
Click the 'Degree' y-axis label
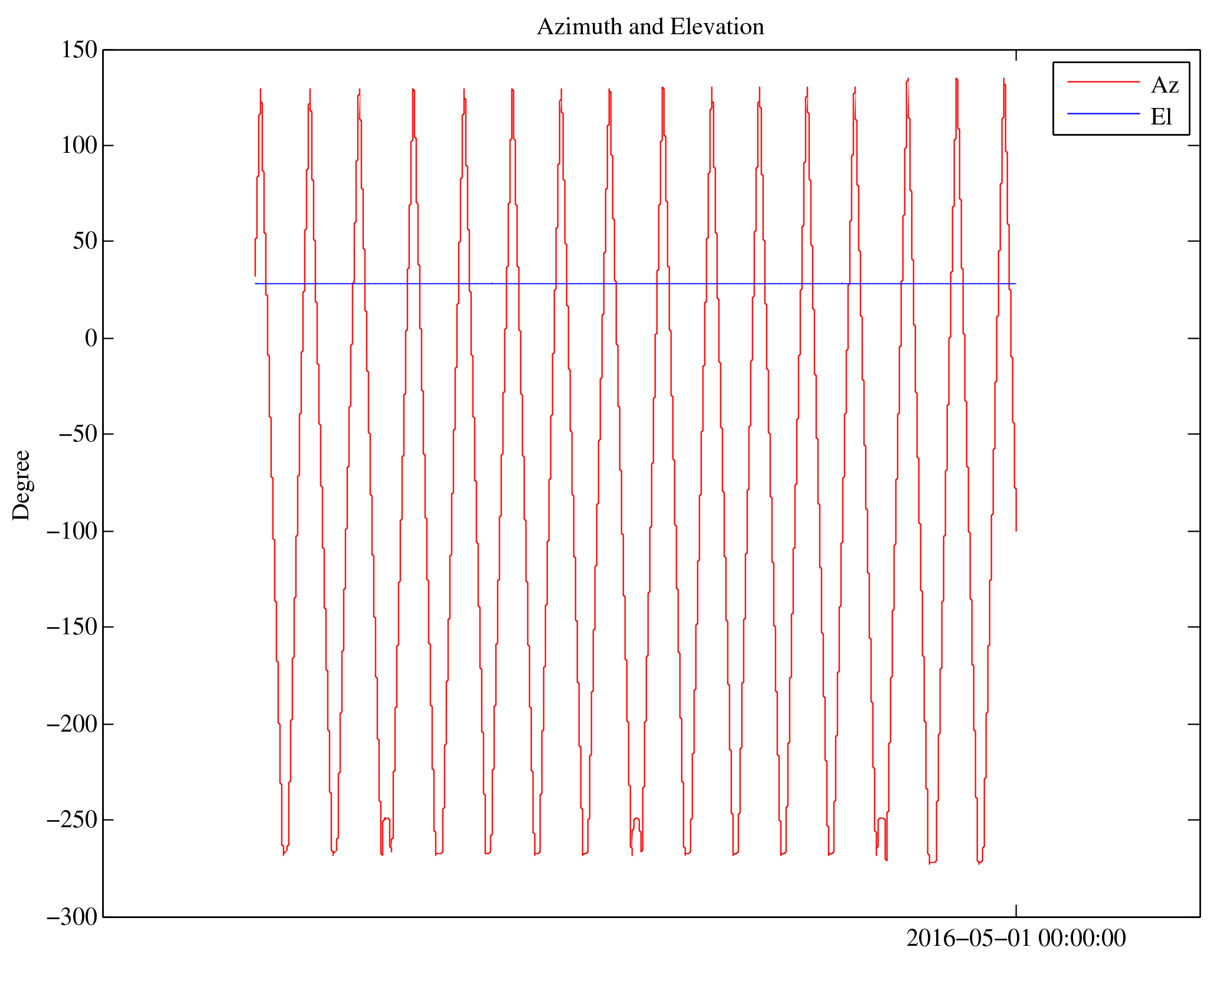tap(21, 485)
